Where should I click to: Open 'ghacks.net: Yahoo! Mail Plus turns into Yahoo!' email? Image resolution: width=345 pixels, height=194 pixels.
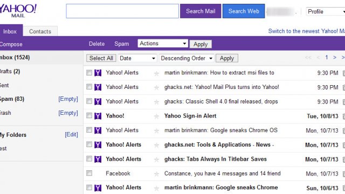222,87
